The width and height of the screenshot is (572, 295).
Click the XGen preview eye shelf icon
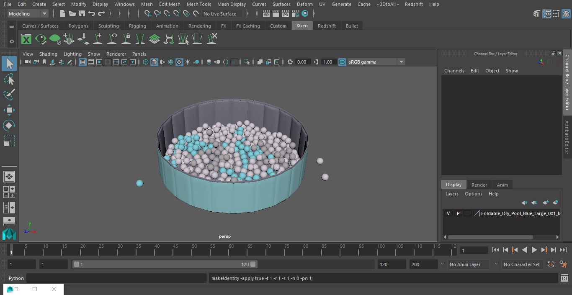pos(41,39)
